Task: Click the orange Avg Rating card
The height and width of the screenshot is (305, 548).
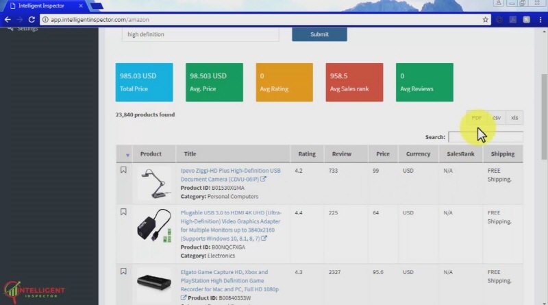Action: coord(284,82)
